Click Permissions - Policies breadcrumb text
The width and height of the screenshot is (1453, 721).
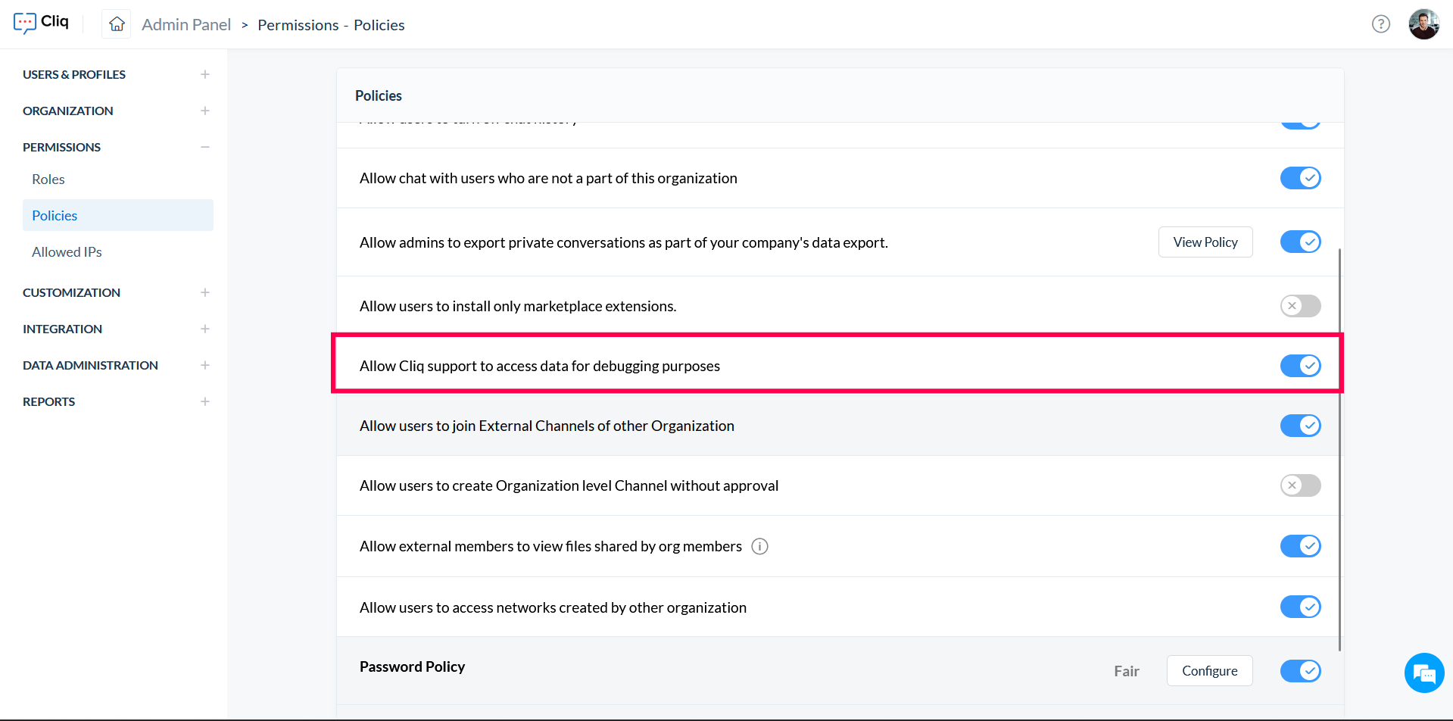(331, 25)
